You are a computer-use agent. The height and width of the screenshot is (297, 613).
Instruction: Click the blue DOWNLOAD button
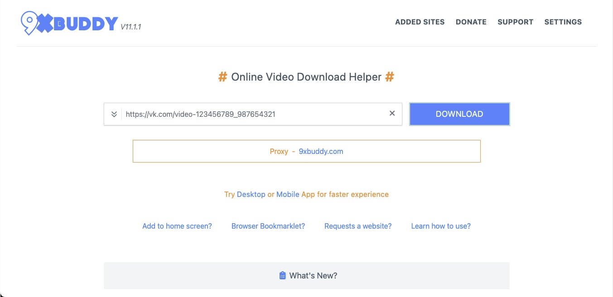tap(459, 114)
